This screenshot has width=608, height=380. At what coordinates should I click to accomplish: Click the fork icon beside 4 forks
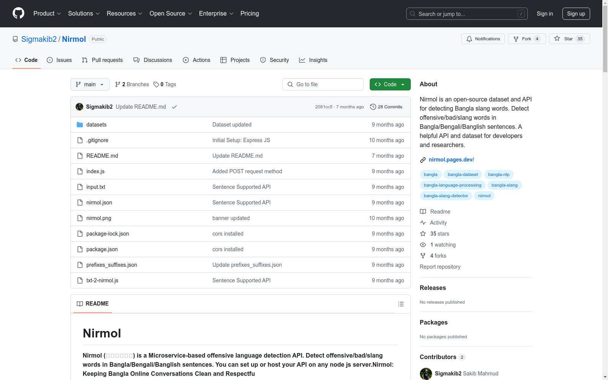point(423,256)
